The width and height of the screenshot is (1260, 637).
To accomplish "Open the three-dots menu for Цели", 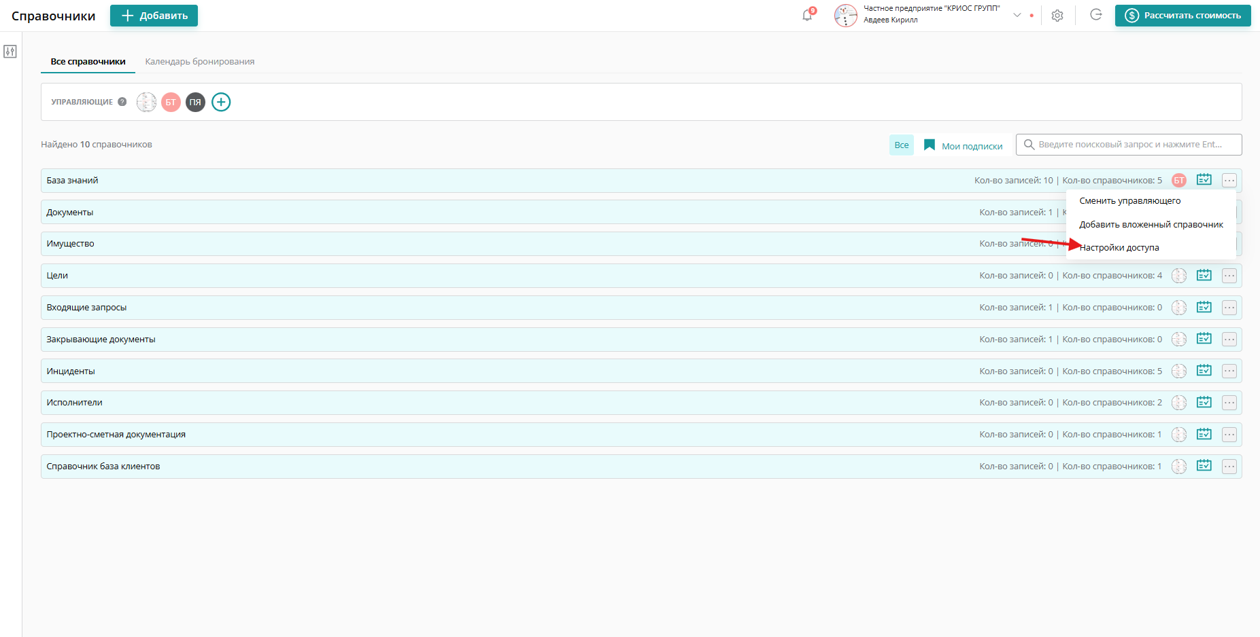I will (x=1229, y=276).
